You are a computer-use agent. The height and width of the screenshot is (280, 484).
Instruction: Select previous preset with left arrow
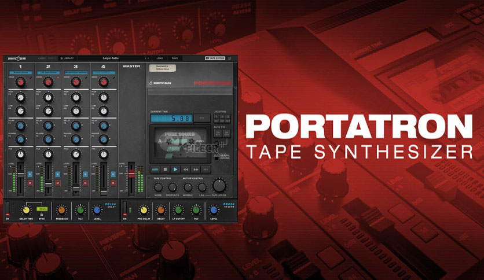[145, 58]
